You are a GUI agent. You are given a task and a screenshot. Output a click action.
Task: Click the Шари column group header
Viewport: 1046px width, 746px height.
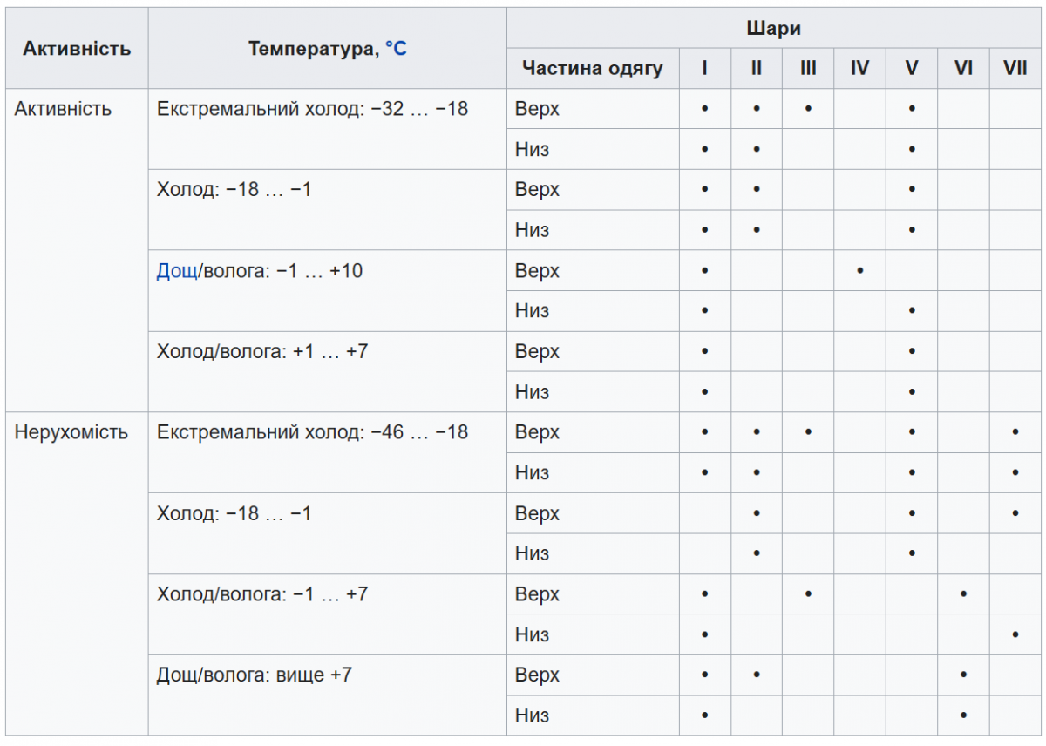tap(773, 29)
